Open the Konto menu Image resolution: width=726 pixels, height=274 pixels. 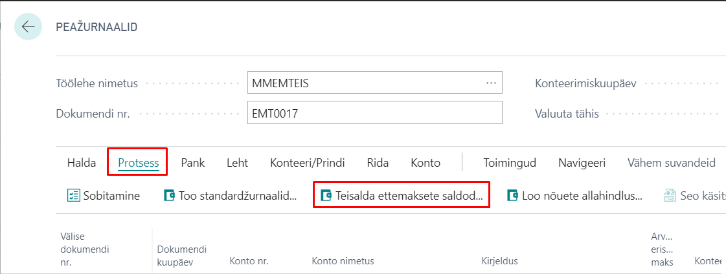pyautogui.click(x=425, y=163)
